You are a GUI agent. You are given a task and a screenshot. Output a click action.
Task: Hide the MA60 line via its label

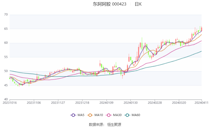click(x=136, y=115)
